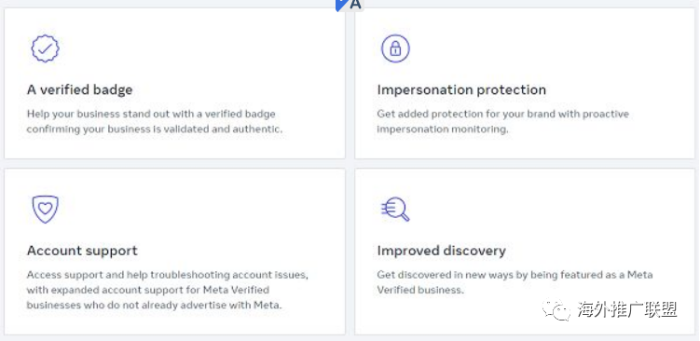Select the 'Impersonation protection' heading
700x341 pixels.
pos(461,89)
